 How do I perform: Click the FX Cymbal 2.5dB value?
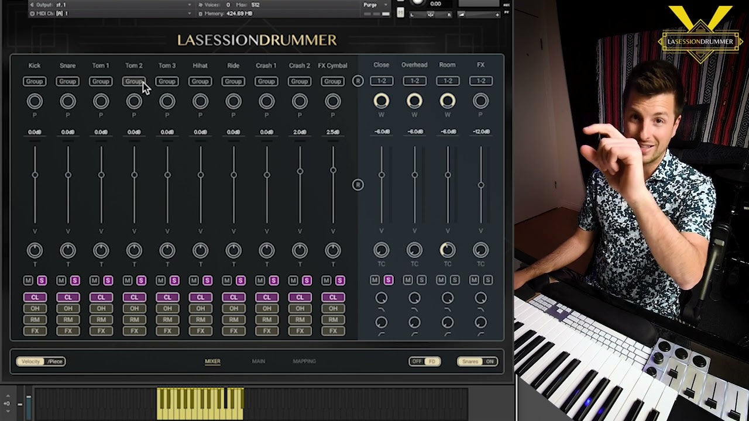coord(332,133)
